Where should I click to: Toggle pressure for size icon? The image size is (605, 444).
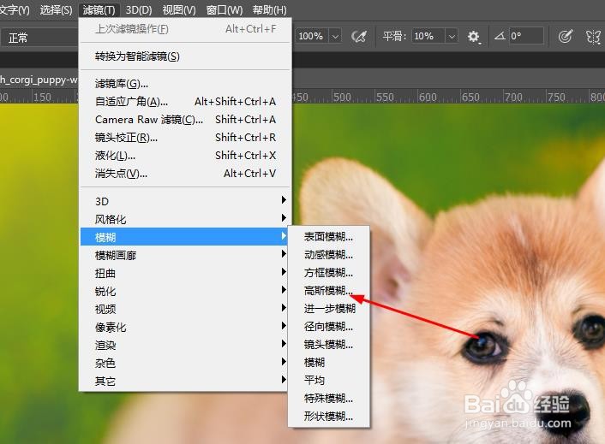click(565, 37)
